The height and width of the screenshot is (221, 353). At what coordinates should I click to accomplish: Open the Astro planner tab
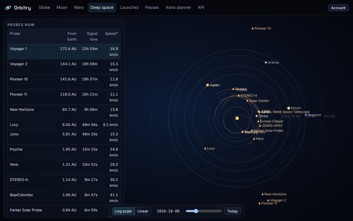click(x=178, y=7)
